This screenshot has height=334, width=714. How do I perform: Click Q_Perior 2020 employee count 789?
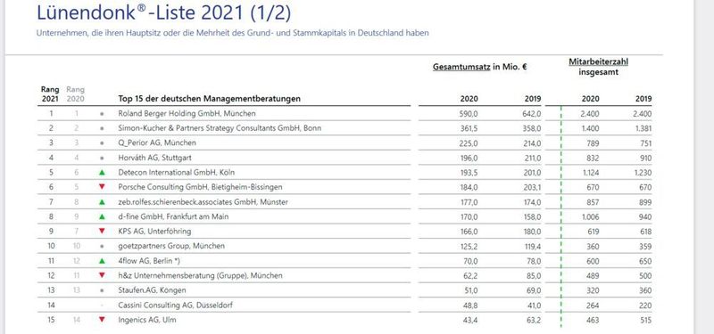tap(594, 143)
